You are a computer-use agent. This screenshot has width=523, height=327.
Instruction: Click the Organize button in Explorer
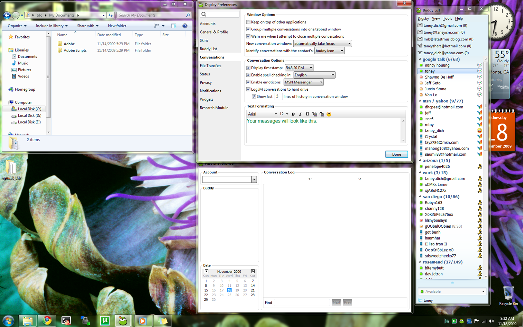pos(17,26)
